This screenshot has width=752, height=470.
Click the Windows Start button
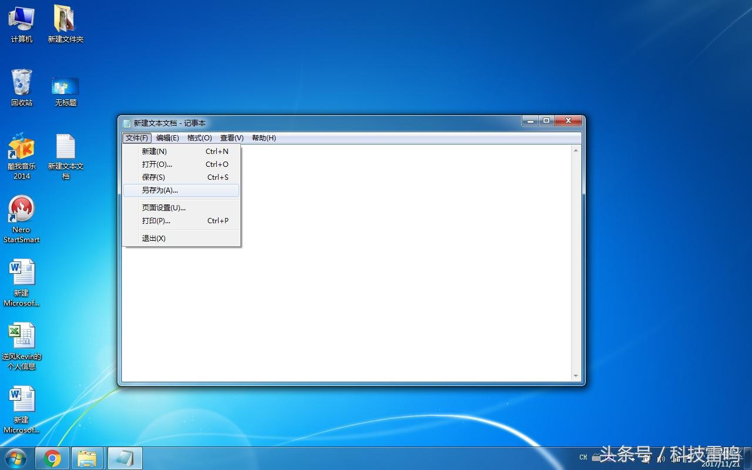coord(16,458)
